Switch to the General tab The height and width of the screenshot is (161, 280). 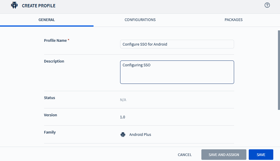point(47,20)
